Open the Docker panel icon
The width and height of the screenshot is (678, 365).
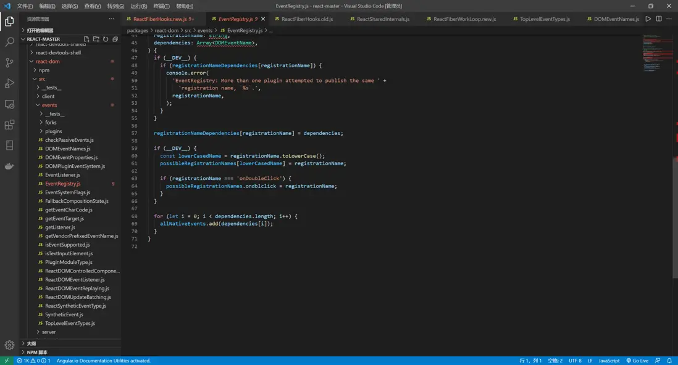click(x=9, y=166)
